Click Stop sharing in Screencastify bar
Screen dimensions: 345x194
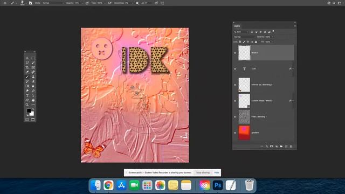click(203, 172)
